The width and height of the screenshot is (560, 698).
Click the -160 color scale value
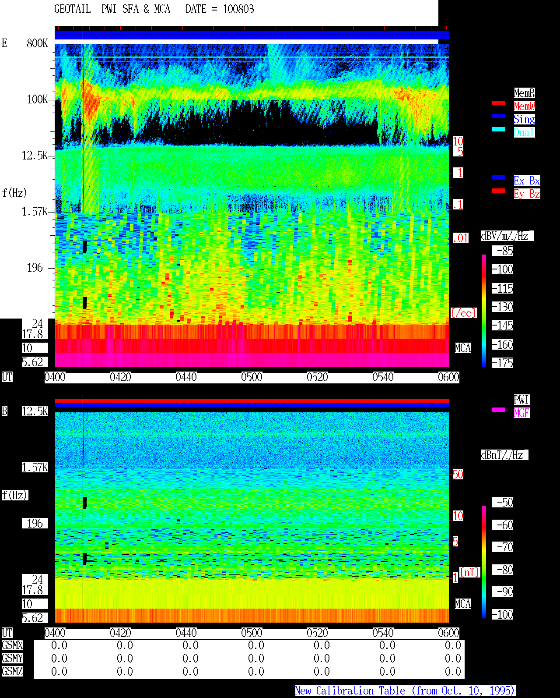(503, 344)
